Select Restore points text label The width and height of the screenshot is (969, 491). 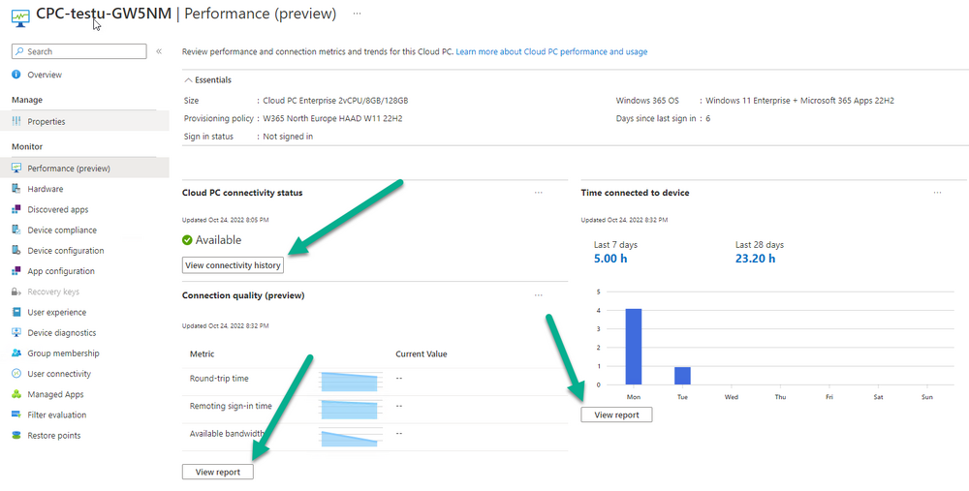click(x=53, y=436)
